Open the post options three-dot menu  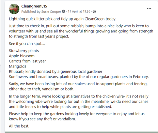(149, 9)
